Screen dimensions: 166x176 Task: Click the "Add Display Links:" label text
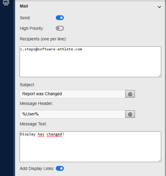point(37,168)
